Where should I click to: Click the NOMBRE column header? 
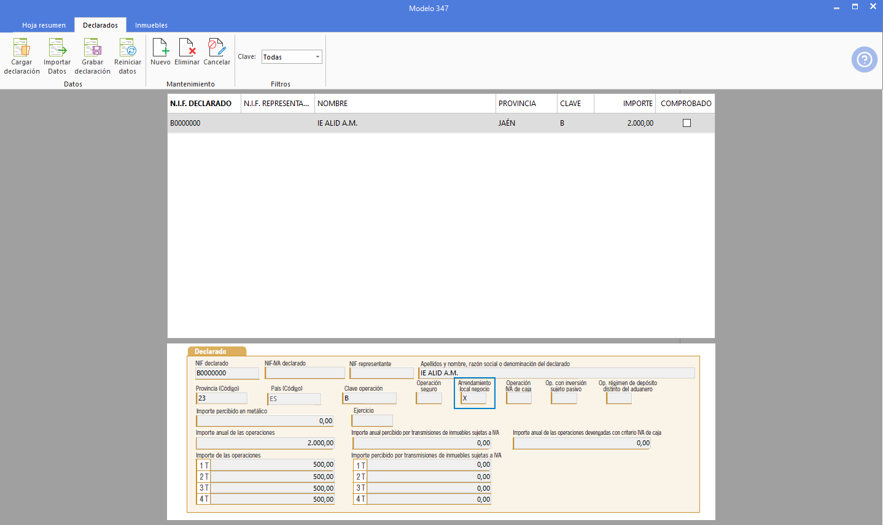405,104
